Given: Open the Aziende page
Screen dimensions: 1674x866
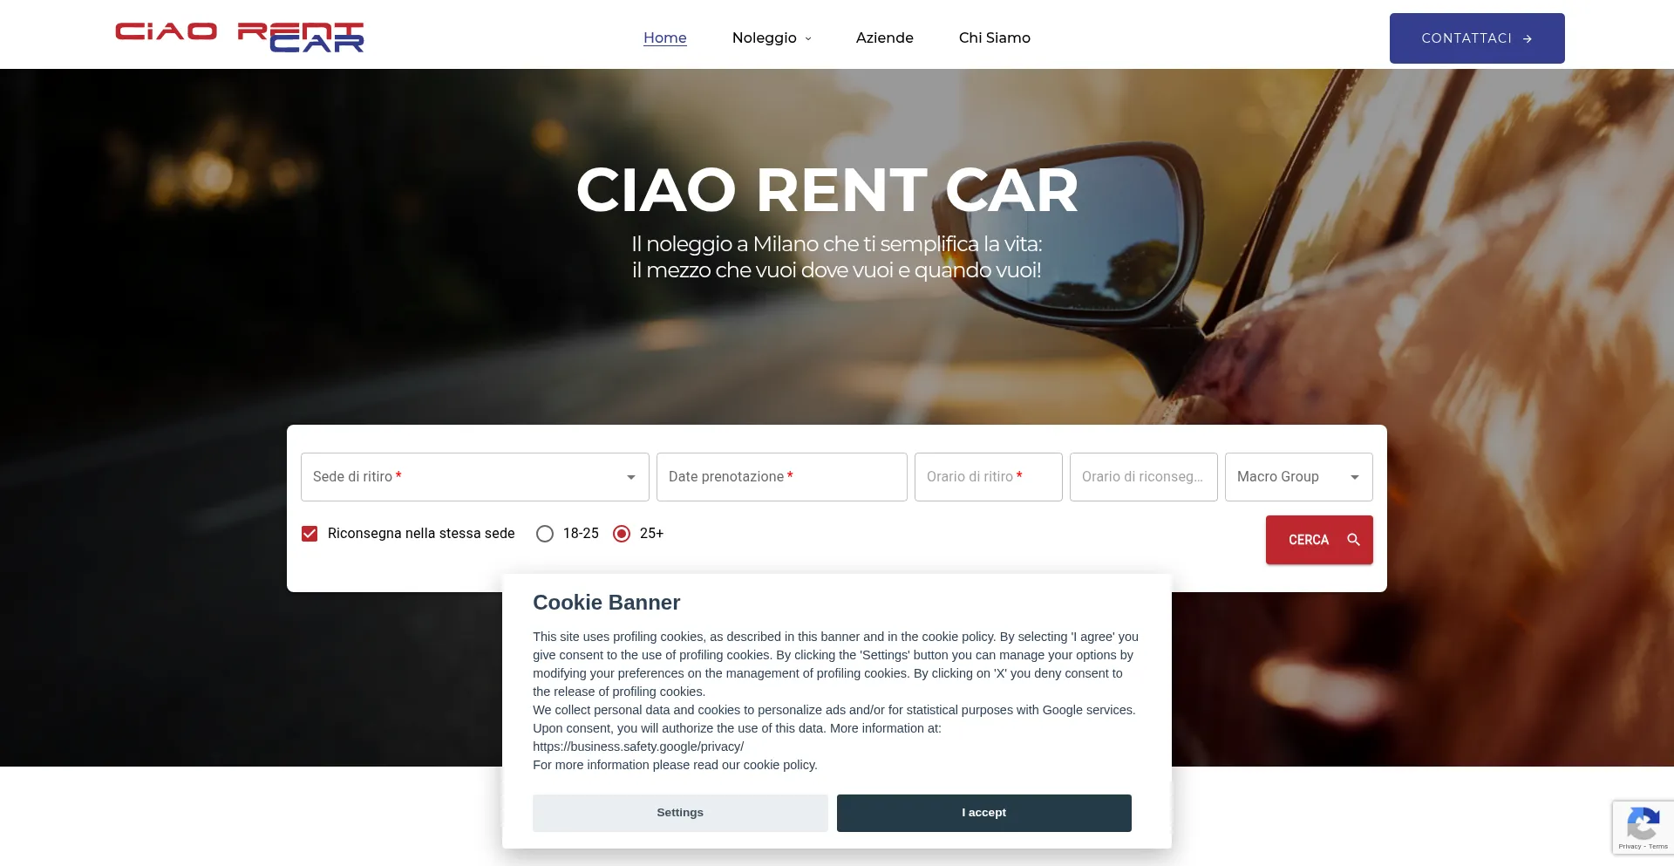Looking at the screenshot, I should [885, 38].
